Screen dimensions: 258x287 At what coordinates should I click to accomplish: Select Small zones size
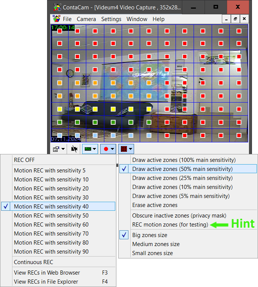click(188, 253)
